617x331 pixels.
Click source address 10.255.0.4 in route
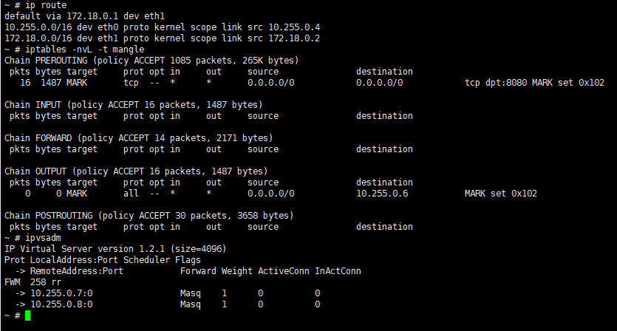[x=294, y=27]
